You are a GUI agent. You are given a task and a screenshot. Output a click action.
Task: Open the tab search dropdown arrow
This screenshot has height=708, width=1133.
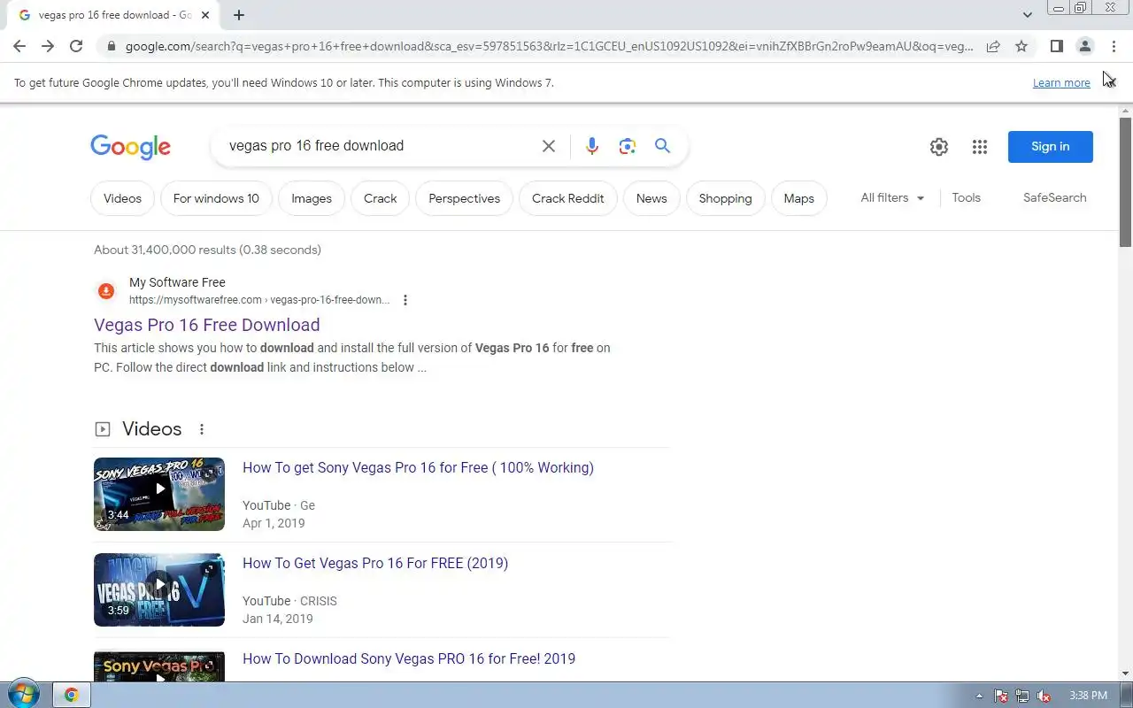[x=1027, y=15]
